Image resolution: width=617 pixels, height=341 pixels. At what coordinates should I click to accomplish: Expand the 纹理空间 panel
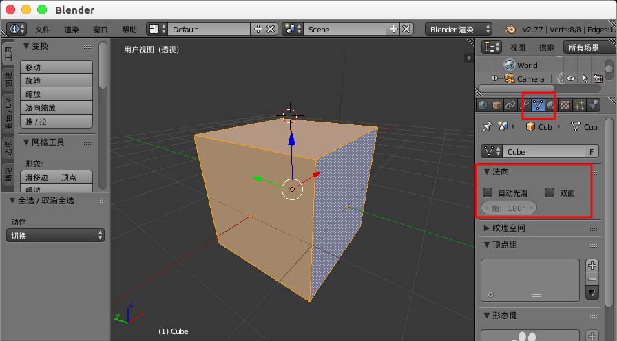487,228
